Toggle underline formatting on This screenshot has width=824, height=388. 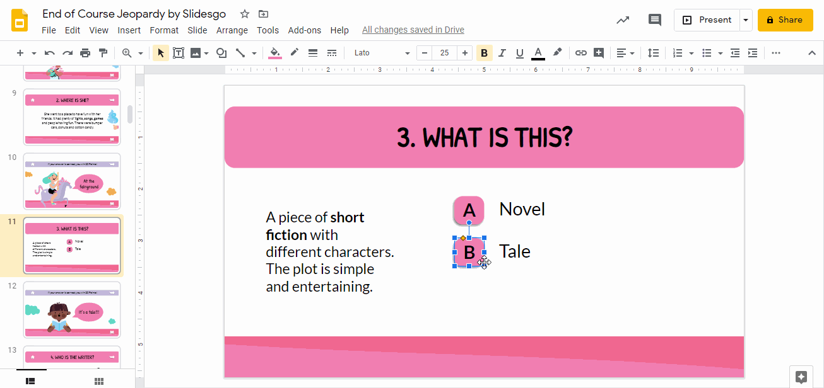click(x=519, y=53)
